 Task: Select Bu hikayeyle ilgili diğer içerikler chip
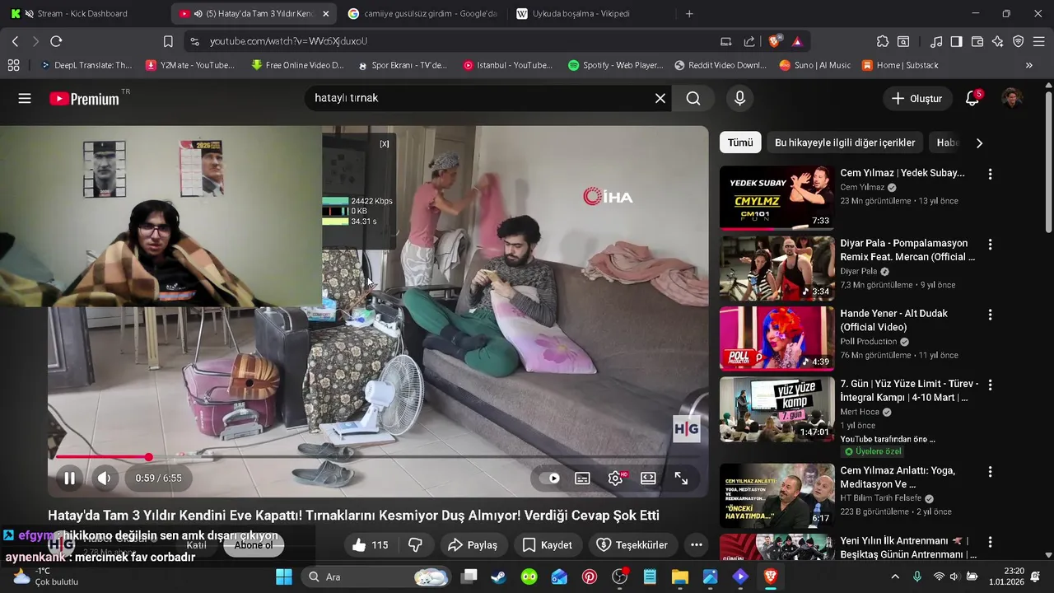[x=845, y=142]
